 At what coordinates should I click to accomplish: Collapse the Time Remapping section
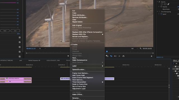[x=157, y=12]
